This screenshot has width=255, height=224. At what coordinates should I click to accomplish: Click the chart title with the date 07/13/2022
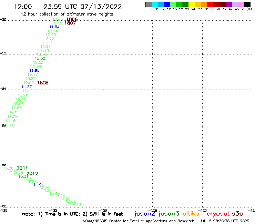tap(68, 7)
